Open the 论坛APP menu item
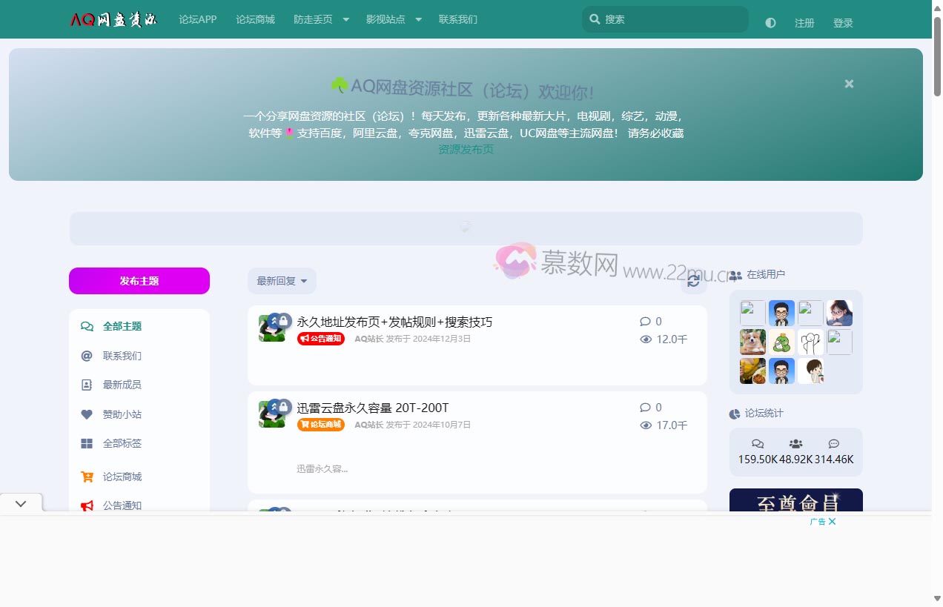This screenshot has width=943, height=607. tap(197, 19)
